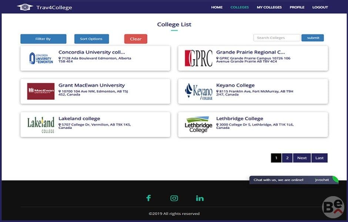Go to the Home menu item
This screenshot has height=222, width=348.
pos(217,7)
